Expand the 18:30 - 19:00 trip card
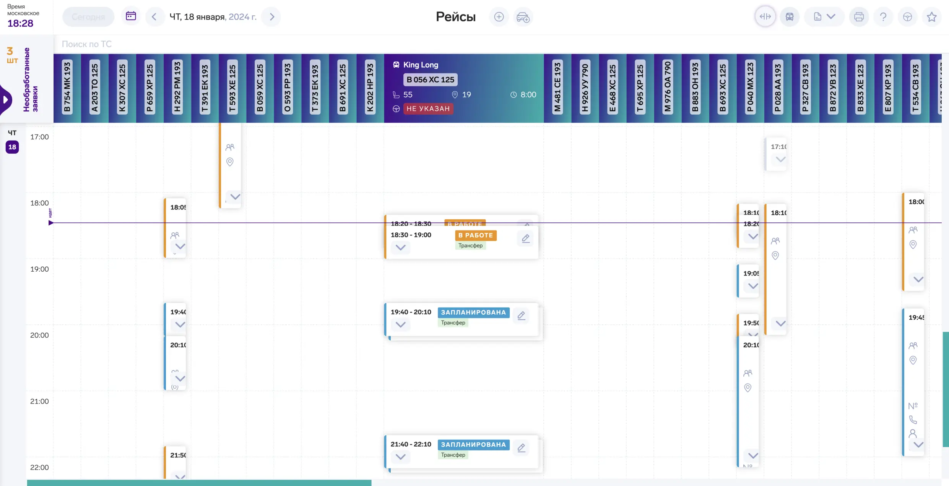Image resolution: width=949 pixels, height=486 pixels. [x=400, y=247]
